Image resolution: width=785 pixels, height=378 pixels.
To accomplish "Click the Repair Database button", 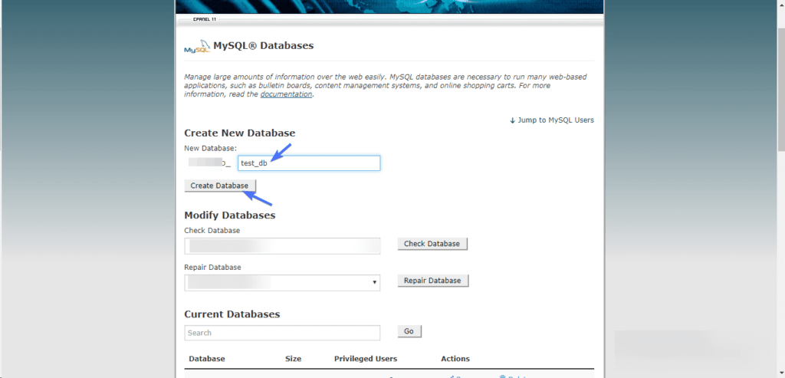I will click(432, 281).
